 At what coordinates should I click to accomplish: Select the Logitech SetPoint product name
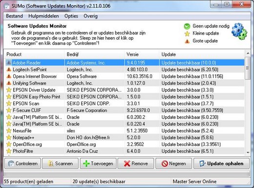tap(30, 69)
